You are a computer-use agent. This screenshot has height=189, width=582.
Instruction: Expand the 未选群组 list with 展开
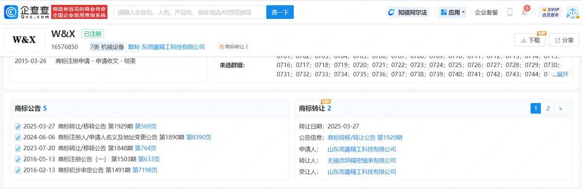(x=562, y=74)
